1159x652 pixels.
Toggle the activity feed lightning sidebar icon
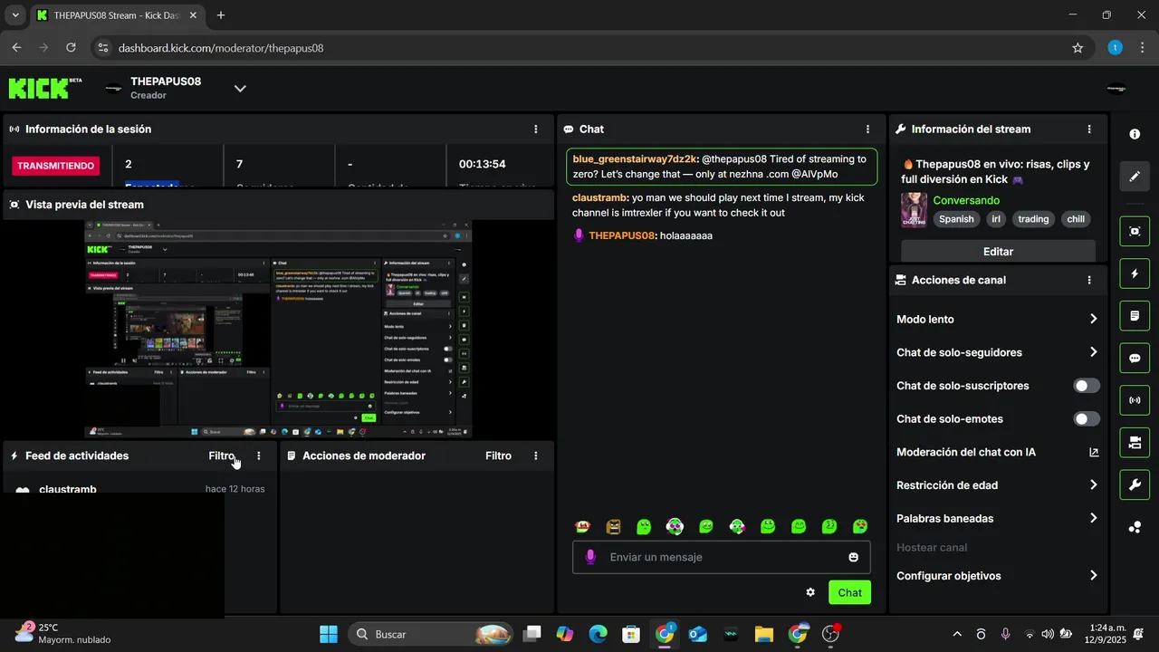(1135, 273)
